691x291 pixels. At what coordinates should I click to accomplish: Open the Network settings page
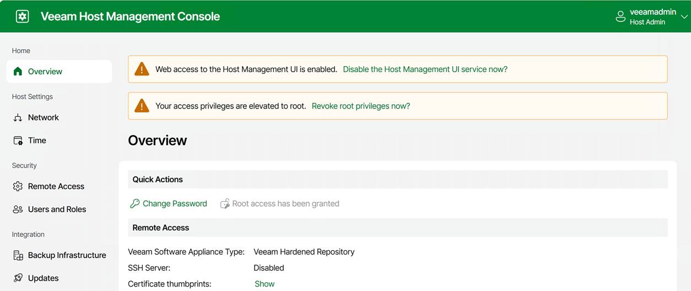tap(43, 117)
